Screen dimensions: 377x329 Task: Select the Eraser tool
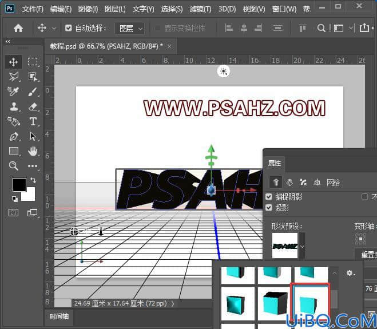coord(33,106)
